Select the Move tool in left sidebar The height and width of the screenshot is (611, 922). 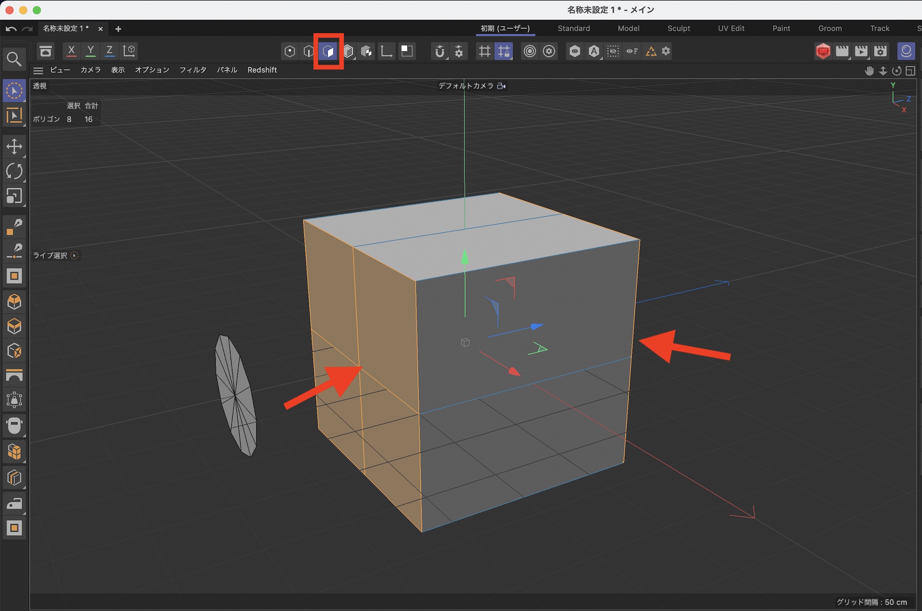point(14,147)
